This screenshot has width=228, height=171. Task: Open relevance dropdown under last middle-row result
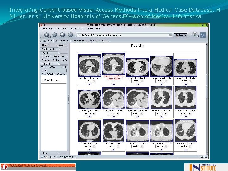[185, 114]
